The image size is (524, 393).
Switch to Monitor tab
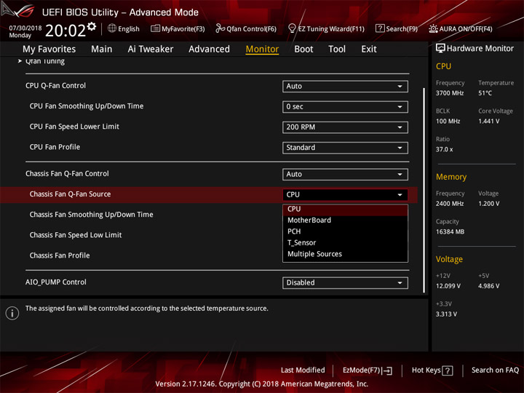coord(262,49)
